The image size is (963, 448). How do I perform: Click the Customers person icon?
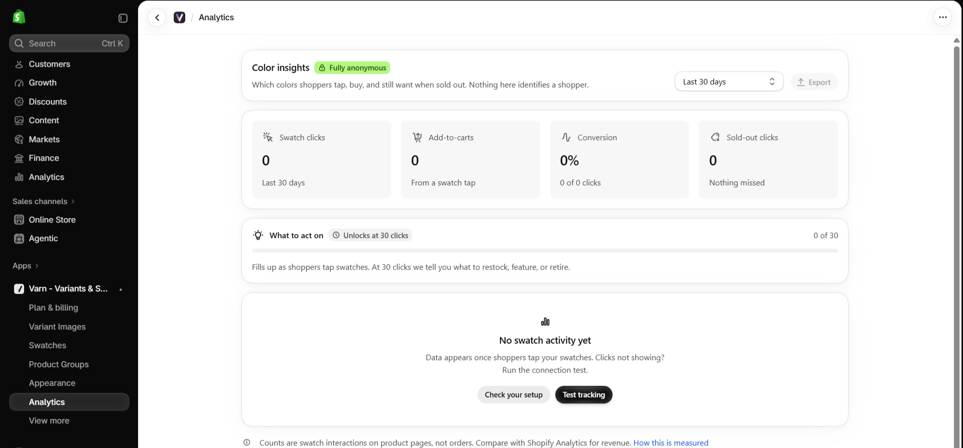pyautogui.click(x=19, y=64)
